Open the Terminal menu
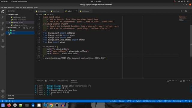 coord(30,7)
